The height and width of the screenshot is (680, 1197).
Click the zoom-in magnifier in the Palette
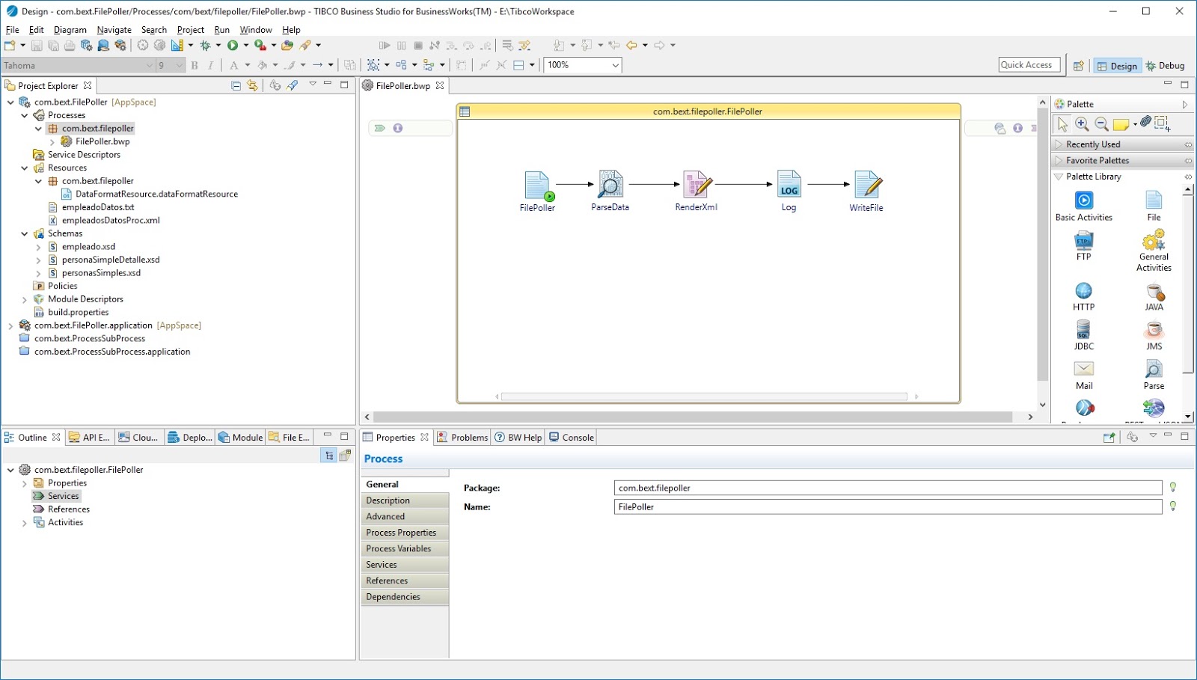click(x=1082, y=123)
